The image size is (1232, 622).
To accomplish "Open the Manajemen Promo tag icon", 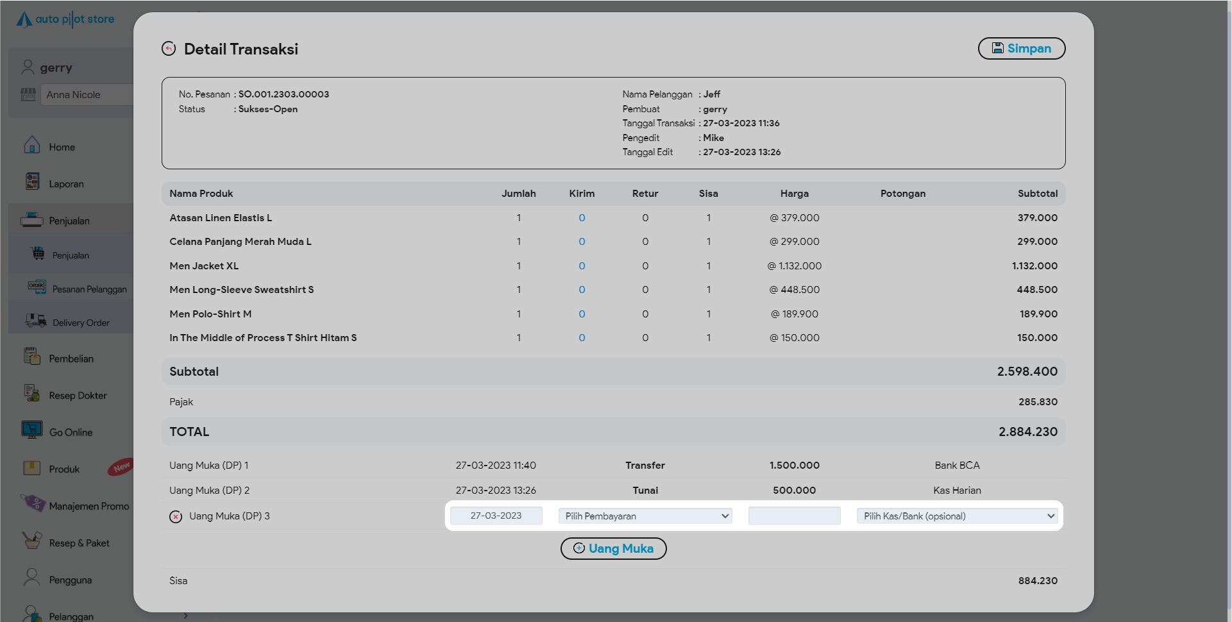I will coord(32,503).
